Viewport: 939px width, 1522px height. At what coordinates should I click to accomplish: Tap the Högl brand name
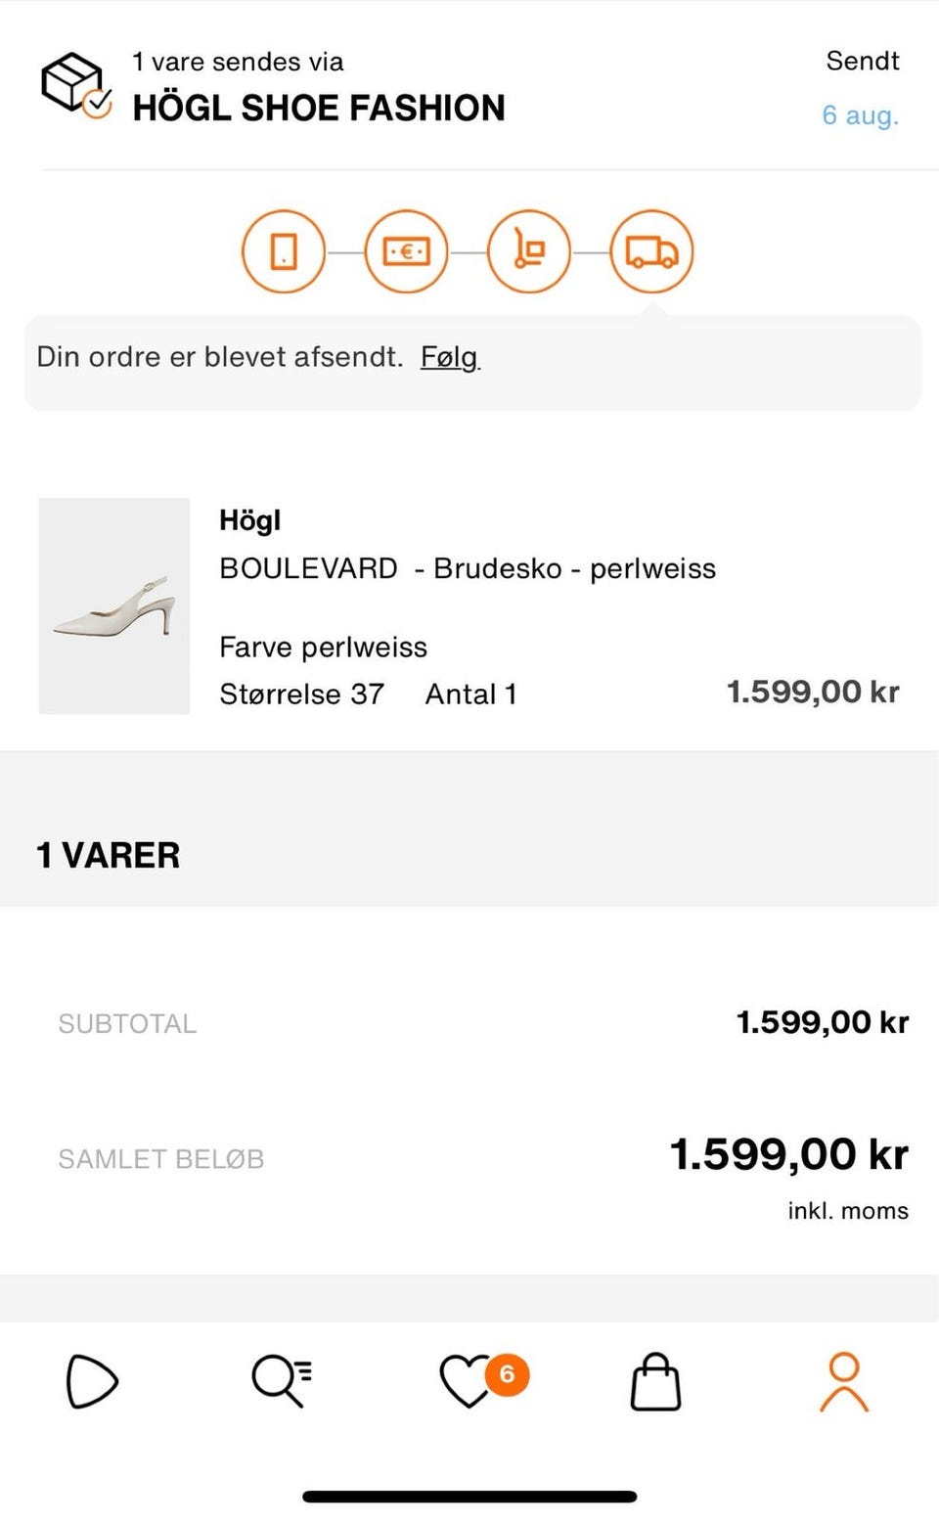coord(249,520)
